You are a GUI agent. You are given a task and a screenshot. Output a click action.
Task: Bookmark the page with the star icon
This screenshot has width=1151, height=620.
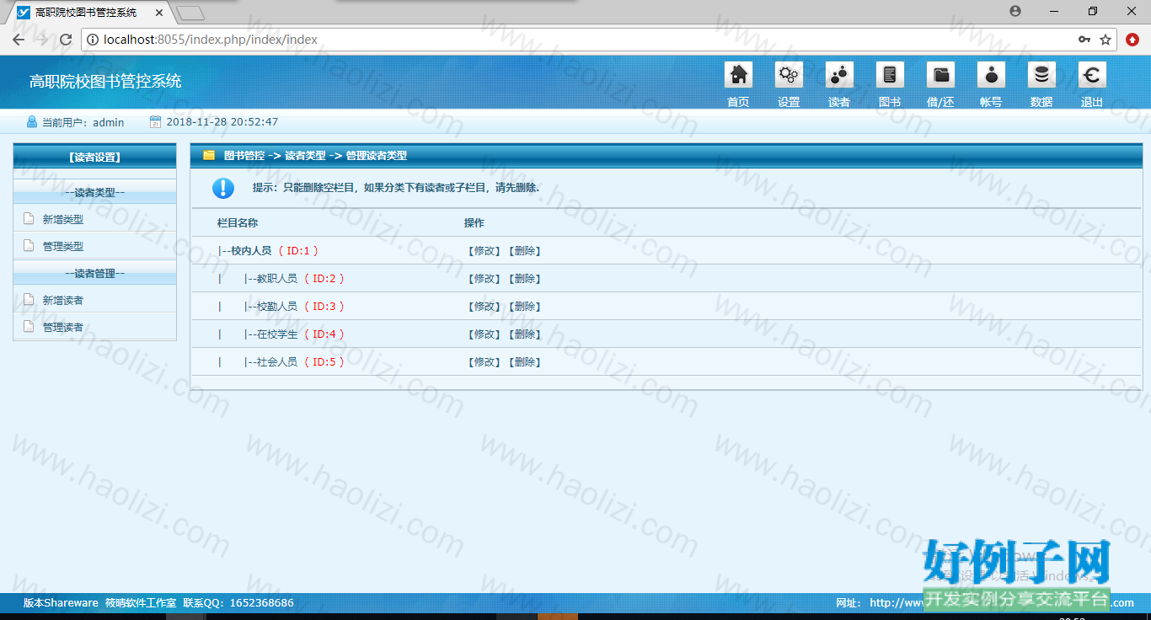coord(1105,40)
